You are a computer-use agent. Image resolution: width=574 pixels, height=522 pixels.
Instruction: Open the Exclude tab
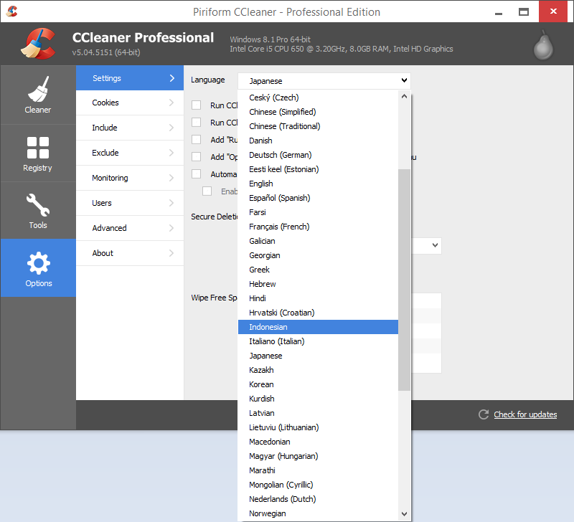(x=130, y=153)
